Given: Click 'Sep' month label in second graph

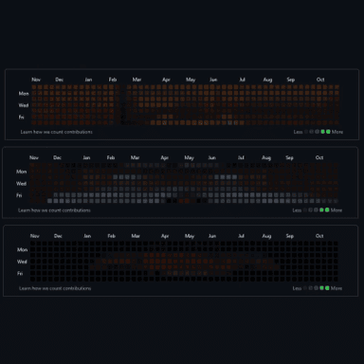Looking at the screenshot, I should click(289, 157).
